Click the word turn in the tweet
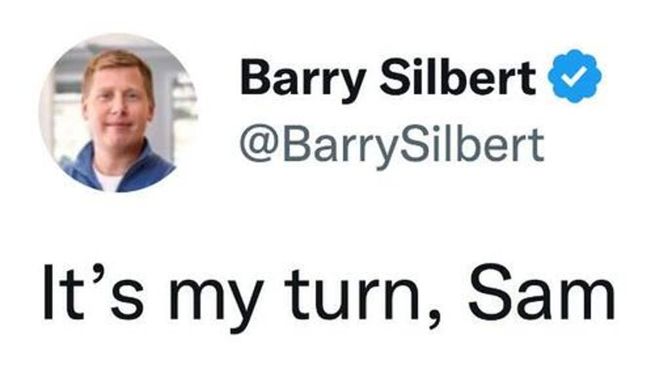Viewport: 655px width, 369px height. (352, 294)
